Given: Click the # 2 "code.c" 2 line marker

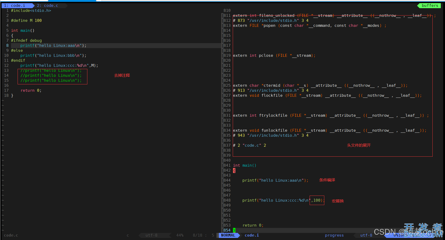Looking at the screenshot, I should point(250,145).
